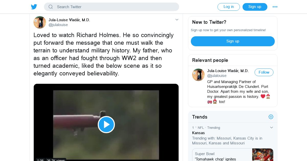
Task: Expand the Kansas trend options chevron
Action: point(271,128)
